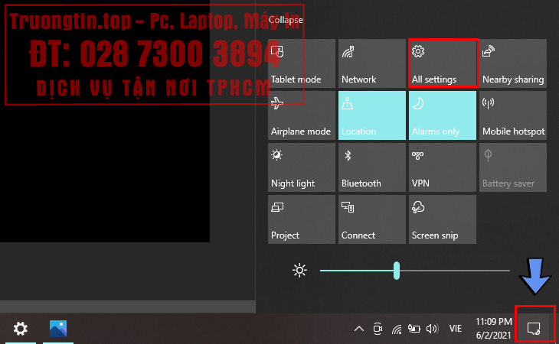Click the Action Center notification icon

coord(534,329)
